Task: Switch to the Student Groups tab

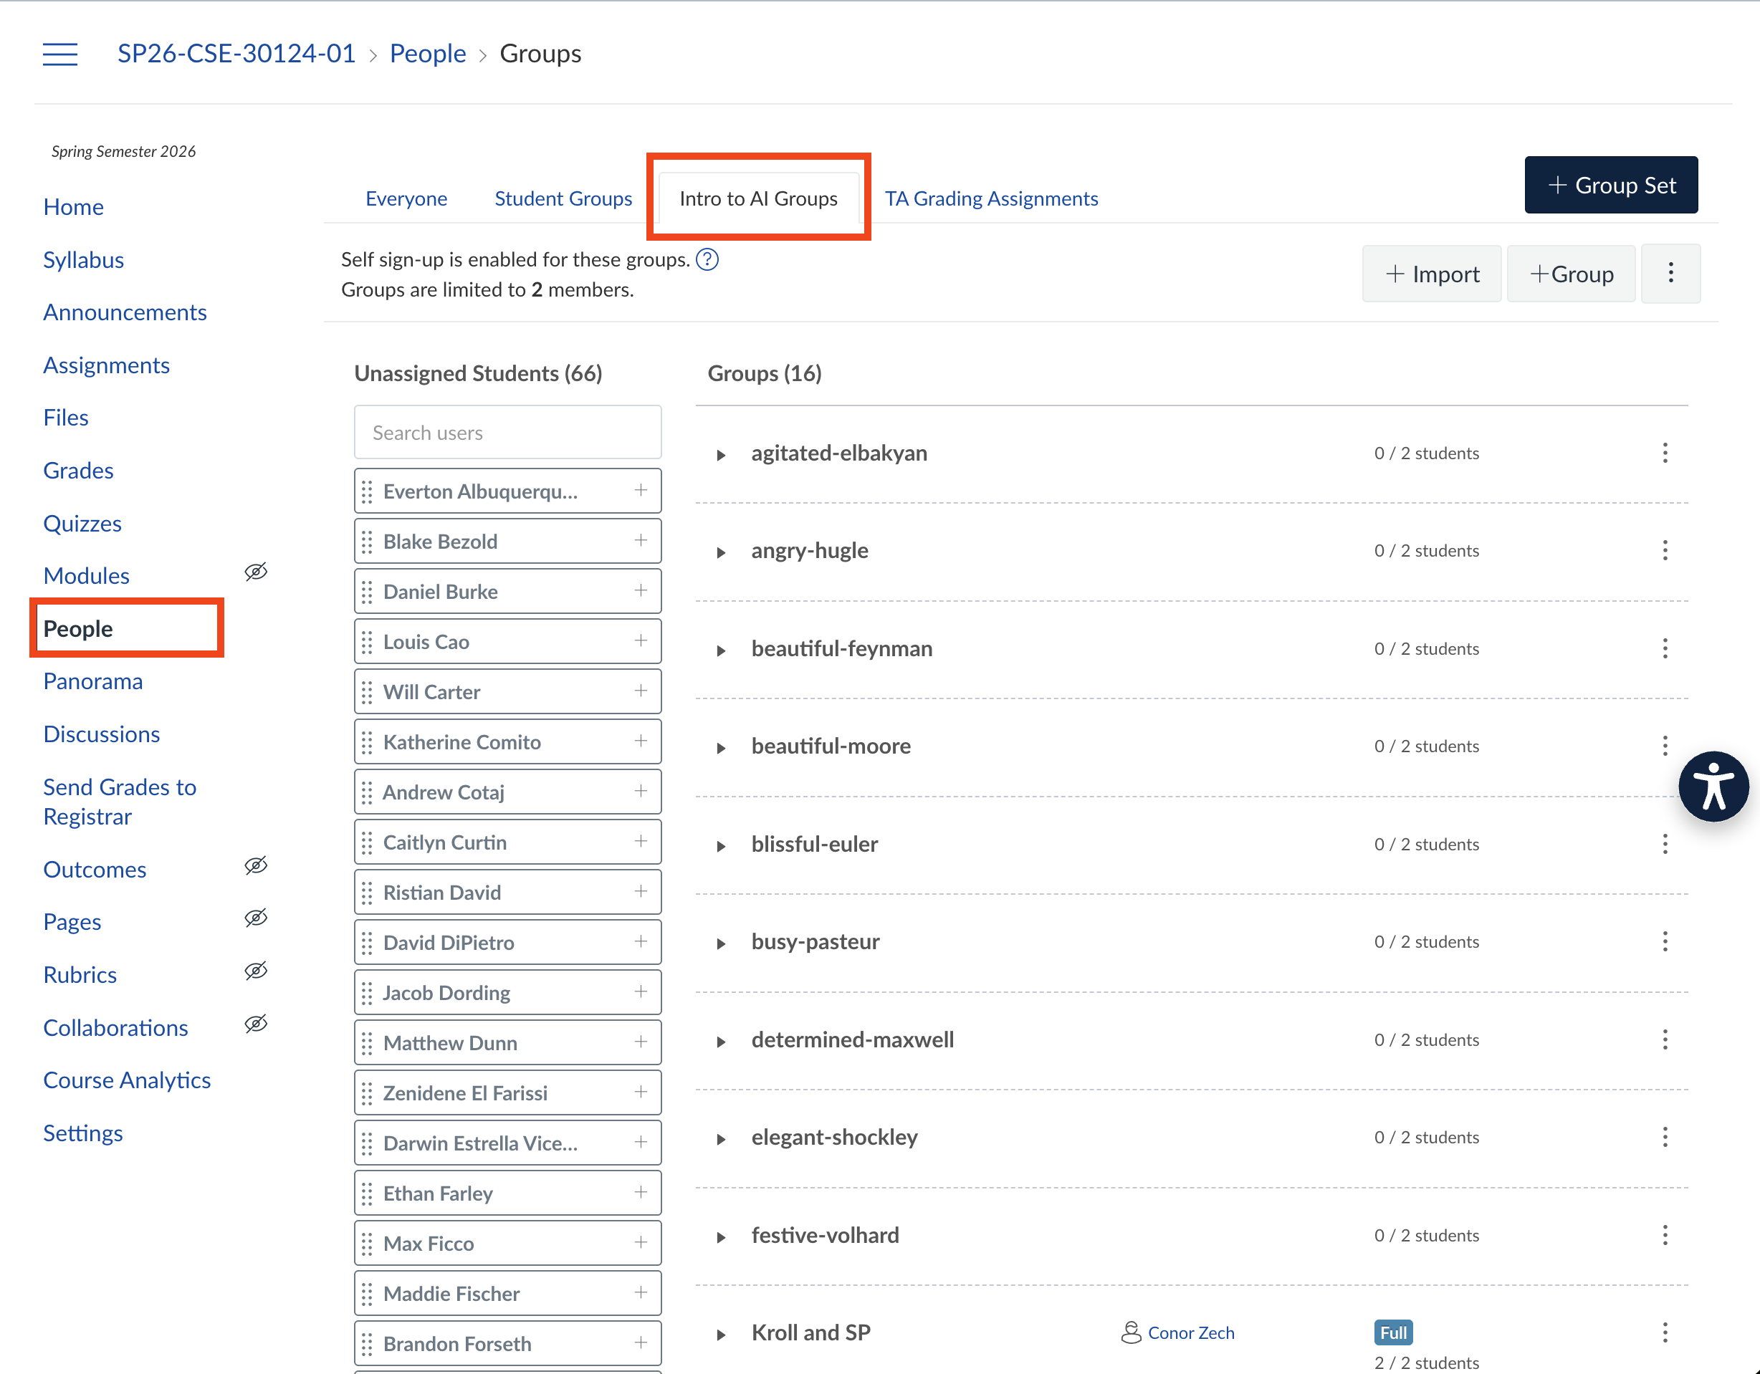Action: pos(563,199)
